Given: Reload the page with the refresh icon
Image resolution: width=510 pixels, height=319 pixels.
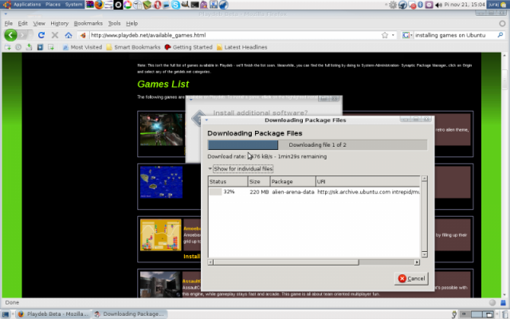Looking at the screenshot, I should pos(41,35).
